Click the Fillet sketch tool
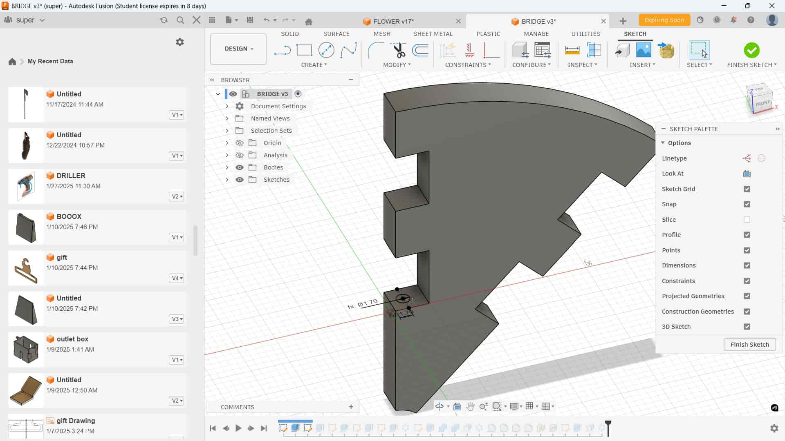The height and width of the screenshot is (441, 785). coord(376,50)
